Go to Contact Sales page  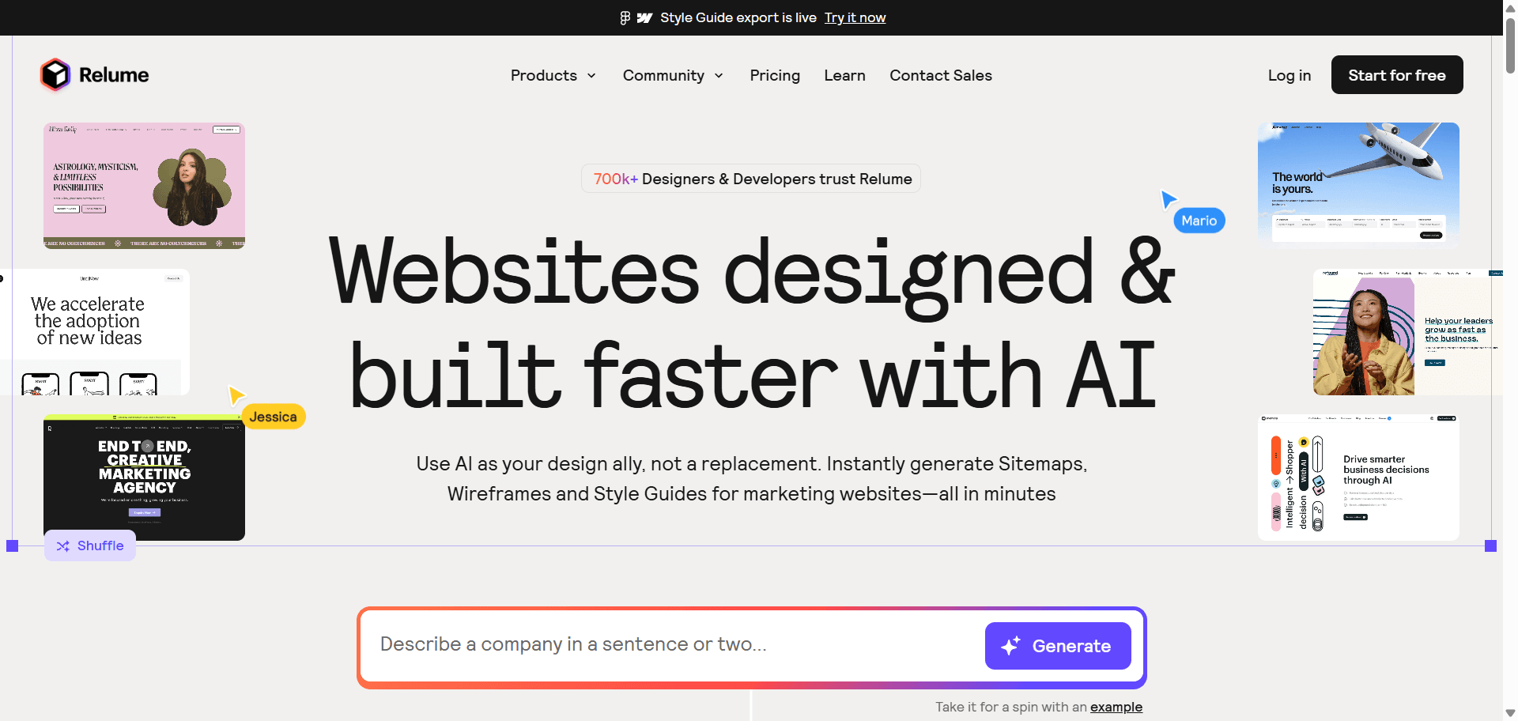[940, 75]
